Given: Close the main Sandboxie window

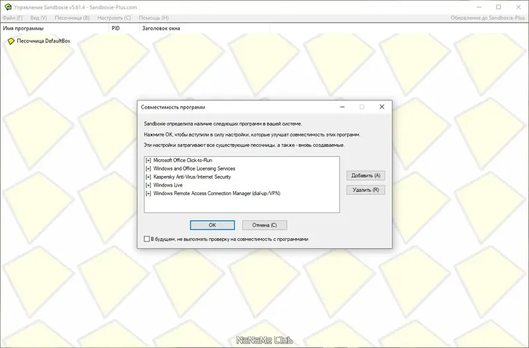Looking at the screenshot, I should tap(518, 7).
